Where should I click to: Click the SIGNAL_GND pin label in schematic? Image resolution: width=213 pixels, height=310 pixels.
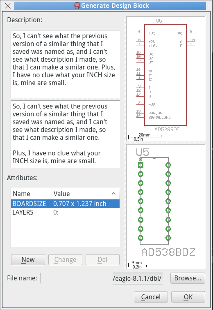[x=159, y=118]
